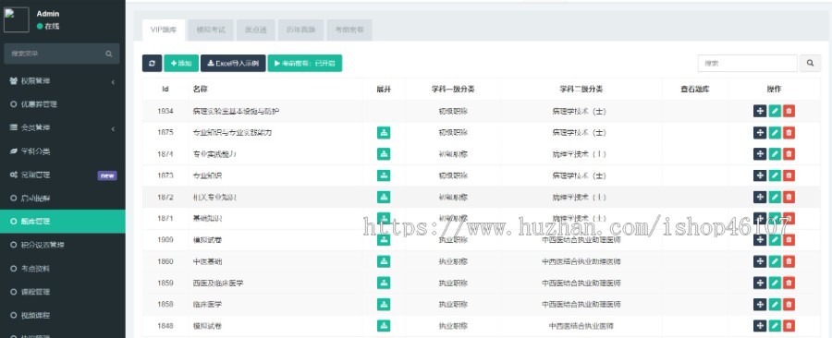Image resolution: width=832 pixels, height=338 pixels.
Task: Expand the 会员管理 sidebar menu arrow
Action: (x=113, y=128)
